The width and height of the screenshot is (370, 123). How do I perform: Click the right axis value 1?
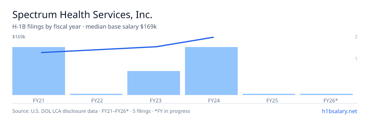[356, 59]
